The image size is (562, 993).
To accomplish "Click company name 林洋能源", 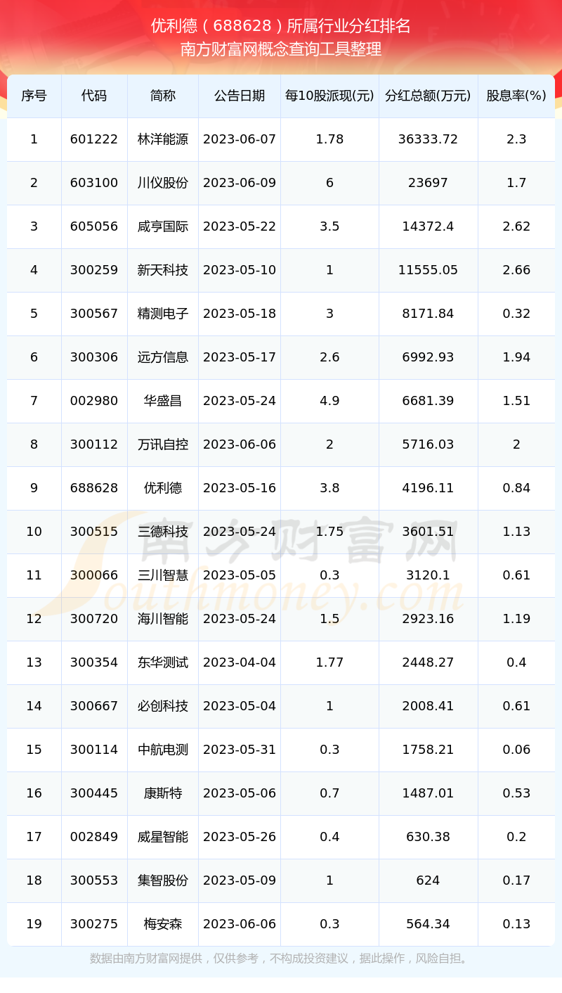I will [163, 139].
